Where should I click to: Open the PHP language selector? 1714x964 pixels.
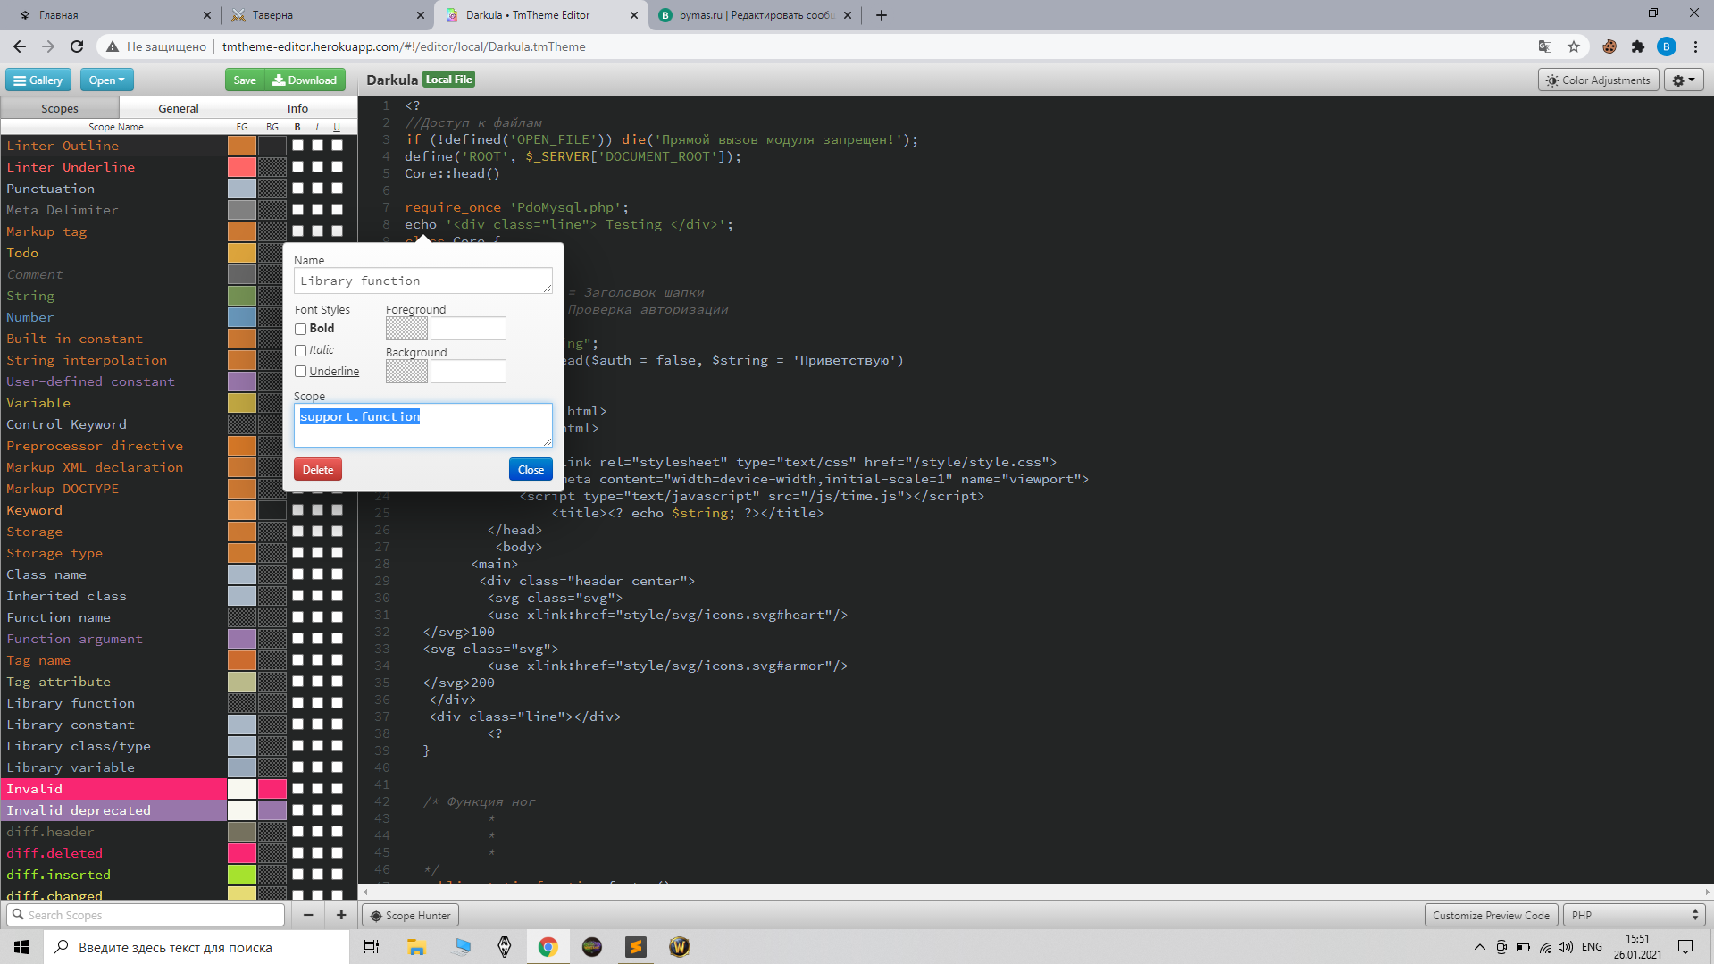[x=1634, y=915]
